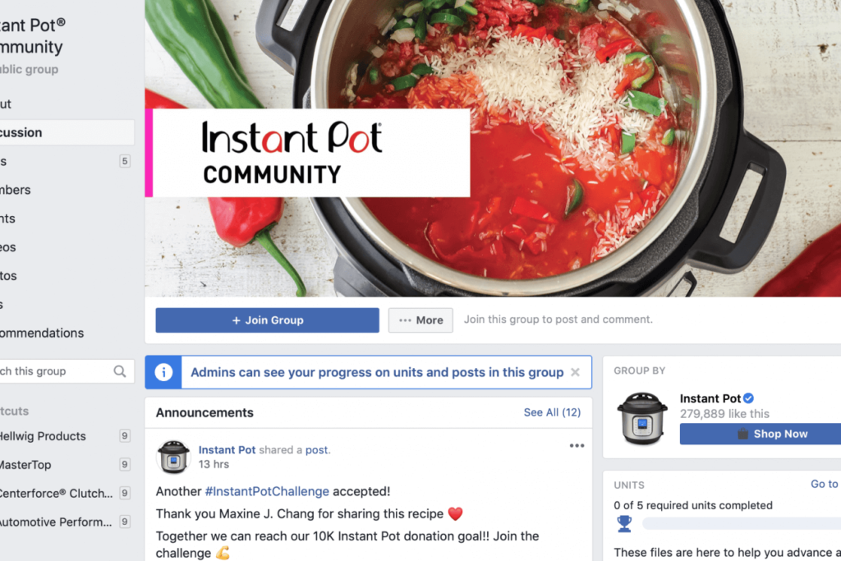841x561 pixels.
Task: Open the Hellwig Products shortcut
Action: (x=43, y=436)
